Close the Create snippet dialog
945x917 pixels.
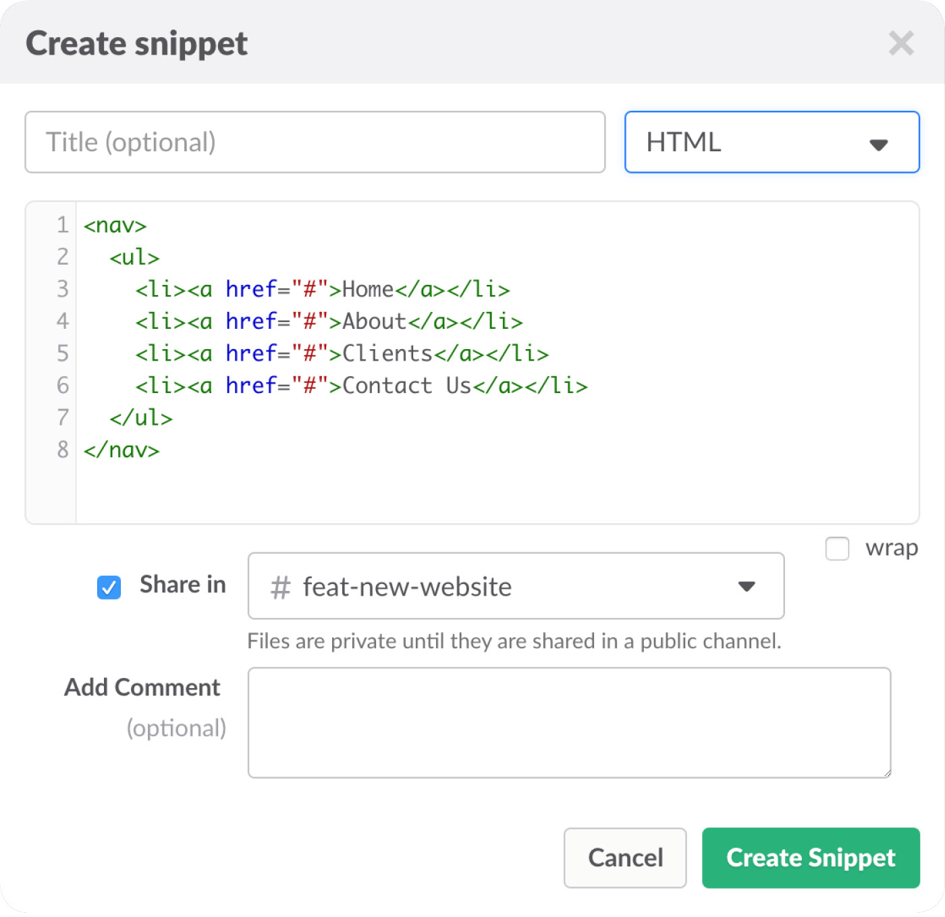coord(901,44)
